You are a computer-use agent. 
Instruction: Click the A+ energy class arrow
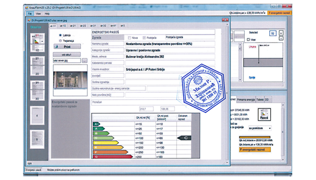click(x=96, y=124)
